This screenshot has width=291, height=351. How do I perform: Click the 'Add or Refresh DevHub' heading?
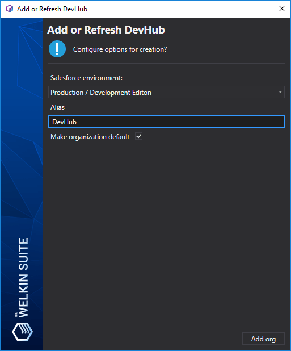point(106,30)
